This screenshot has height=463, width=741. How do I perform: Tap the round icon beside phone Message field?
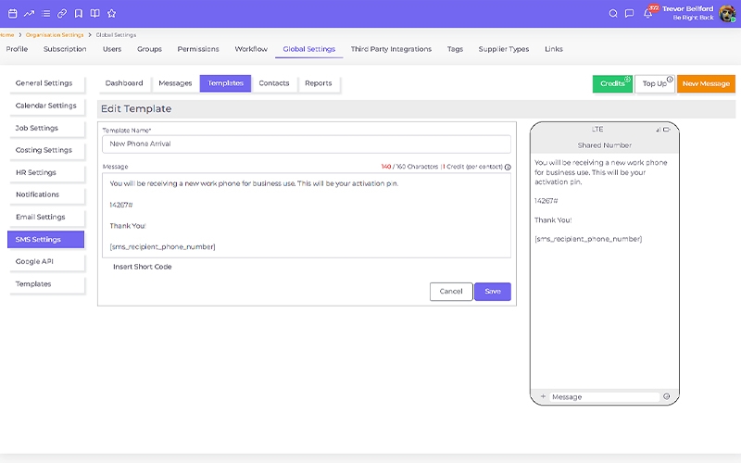pyautogui.click(x=666, y=396)
